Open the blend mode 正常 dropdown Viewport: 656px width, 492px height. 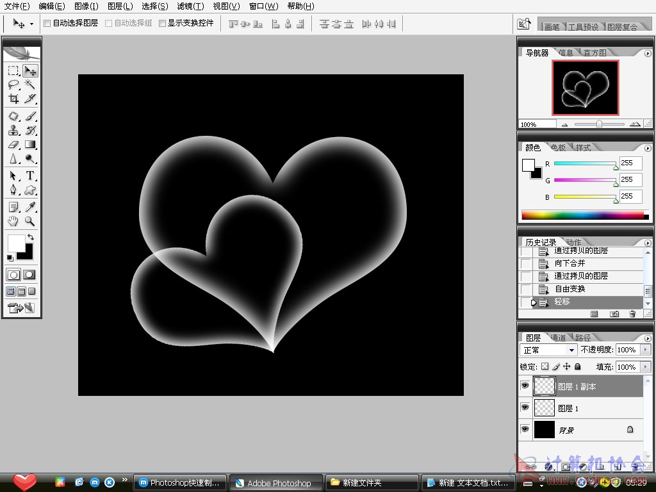tap(548, 350)
